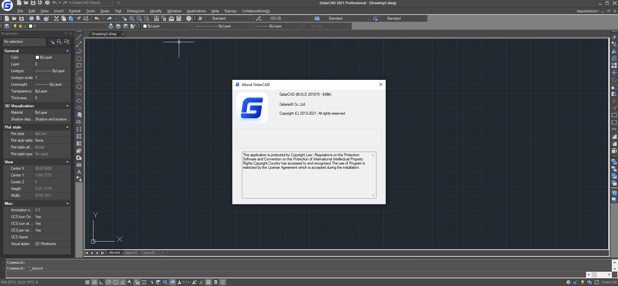Screen dimensions: 618x286
Task: Switch to the Layout2 tab
Action: pos(149,253)
